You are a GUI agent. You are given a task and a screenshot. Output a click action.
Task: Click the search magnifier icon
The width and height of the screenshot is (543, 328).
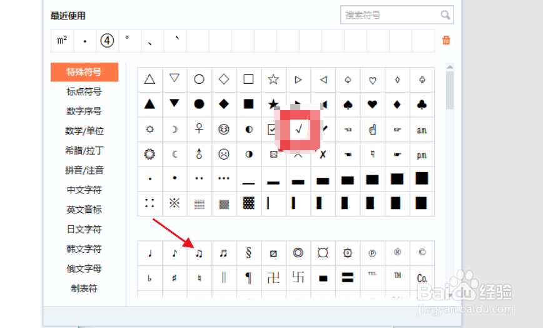pyautogui.click(x=445, y=15)
